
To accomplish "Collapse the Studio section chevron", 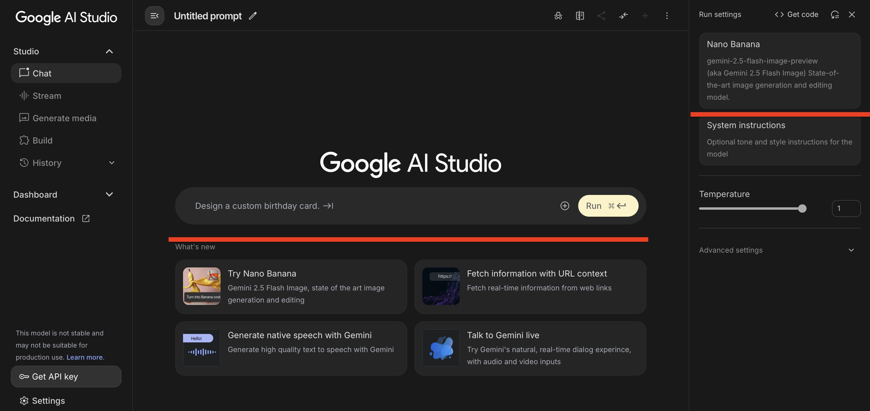I will point(109,51).
